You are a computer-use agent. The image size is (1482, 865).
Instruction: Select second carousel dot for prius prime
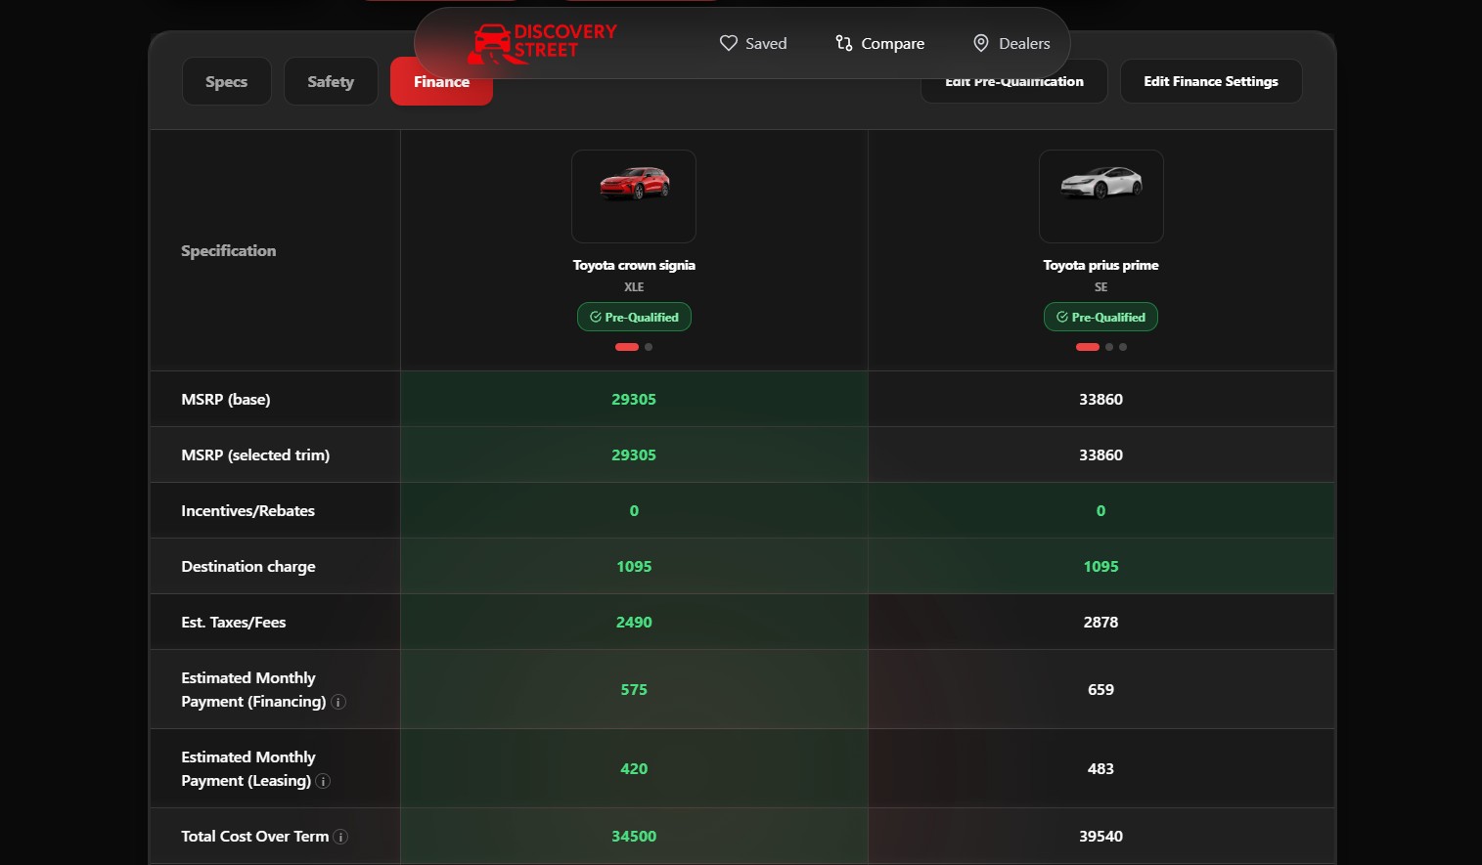tap(1109, 347)
